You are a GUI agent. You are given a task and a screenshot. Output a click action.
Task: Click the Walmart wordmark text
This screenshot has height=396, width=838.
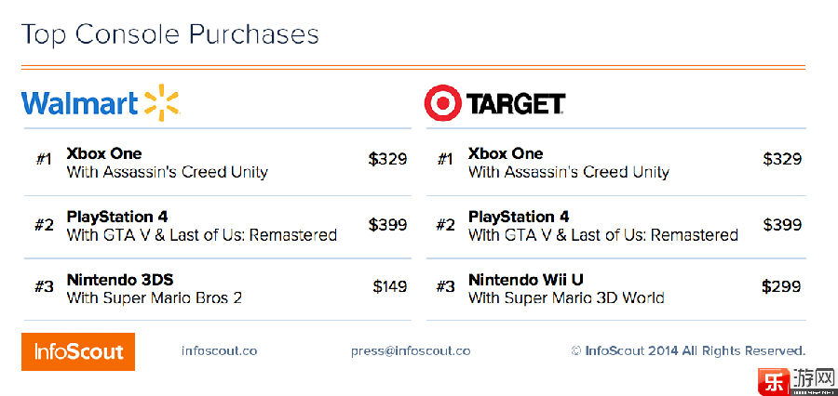80,103
